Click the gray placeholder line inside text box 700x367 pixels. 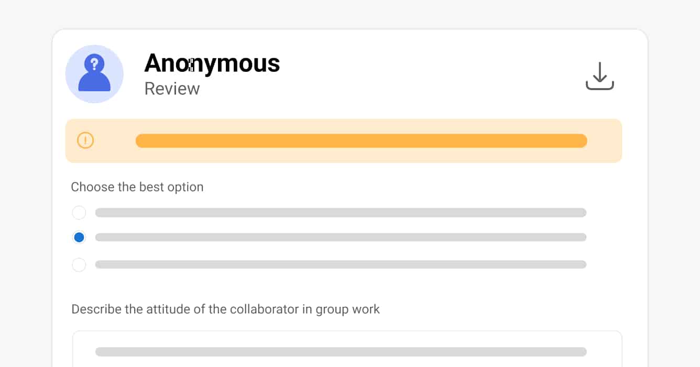coord(341,352)
